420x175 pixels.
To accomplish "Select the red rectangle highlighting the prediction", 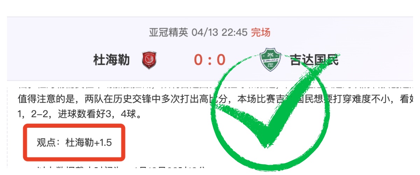I will pyautogui.click(x=74, y=142).
